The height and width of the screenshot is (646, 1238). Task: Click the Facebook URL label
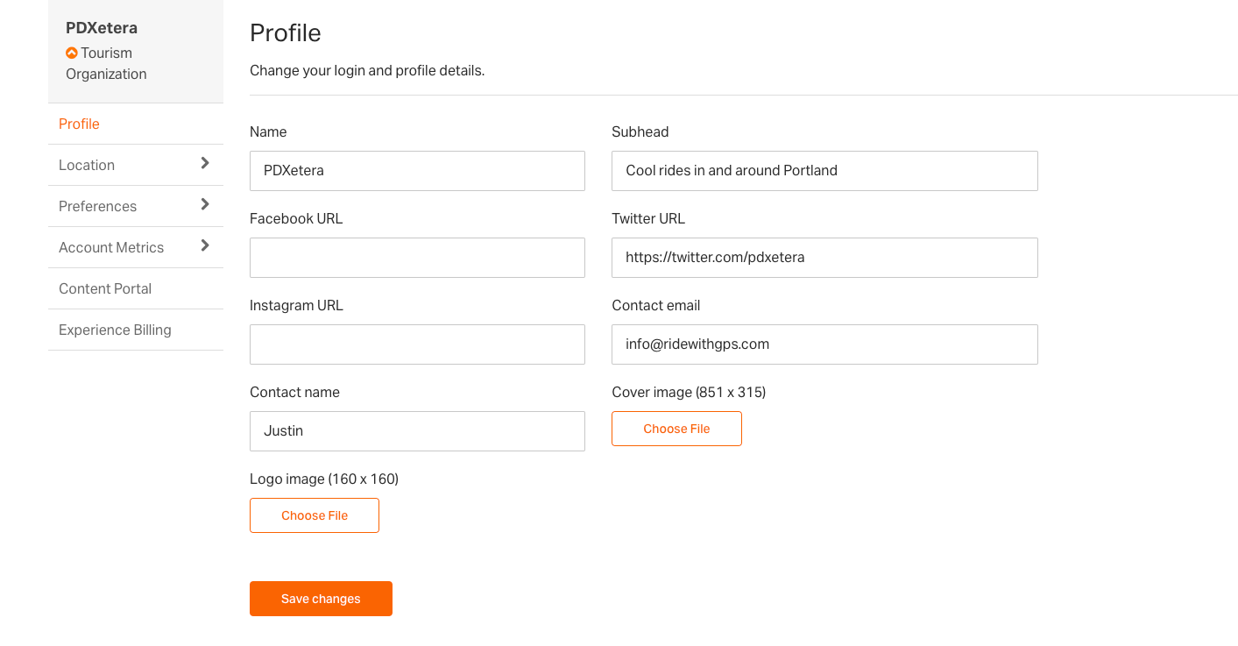point(296,218)
